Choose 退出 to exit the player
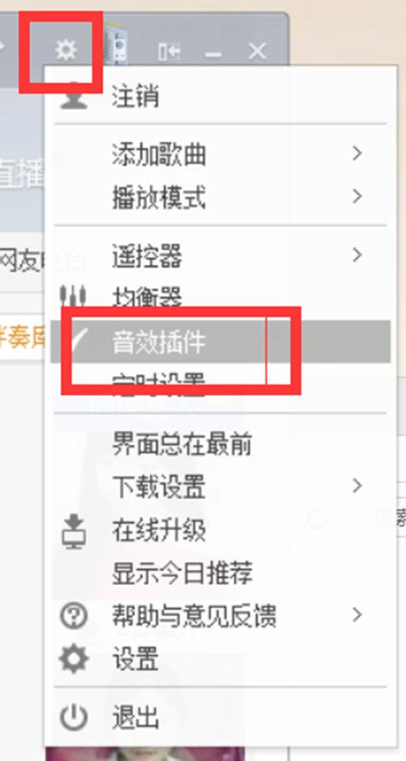406x761 pixels. pos(221,717)
